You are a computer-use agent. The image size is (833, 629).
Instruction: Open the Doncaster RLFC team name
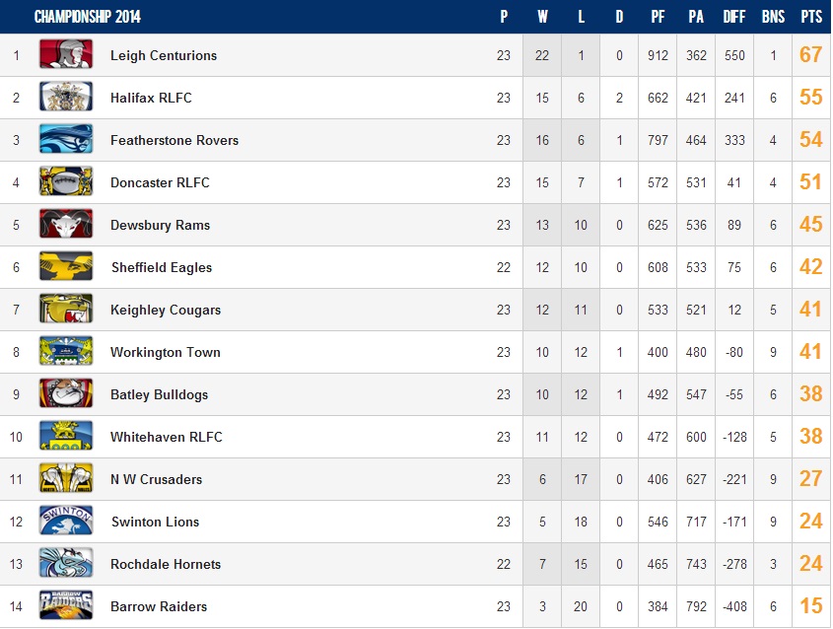click(x=160, y=182)
